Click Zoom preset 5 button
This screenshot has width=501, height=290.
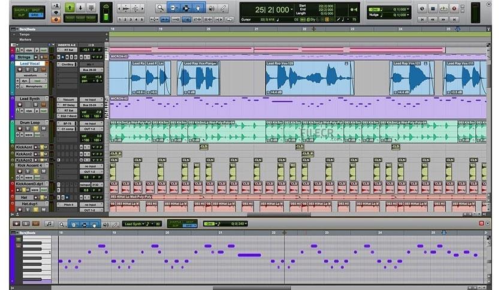tap(142, 20)
